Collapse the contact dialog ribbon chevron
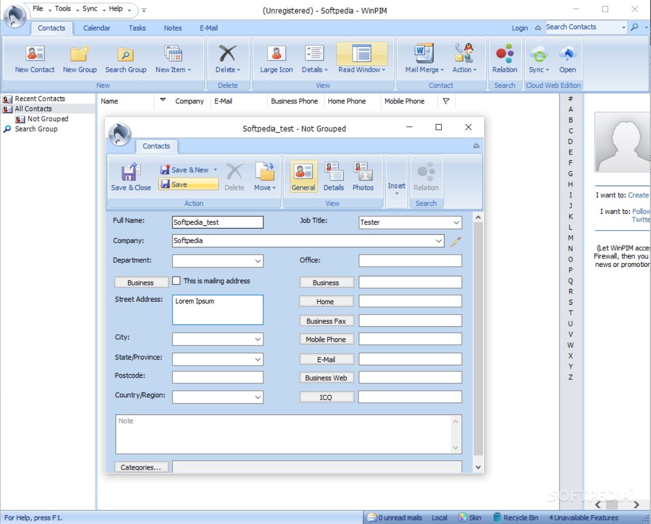 476,146
